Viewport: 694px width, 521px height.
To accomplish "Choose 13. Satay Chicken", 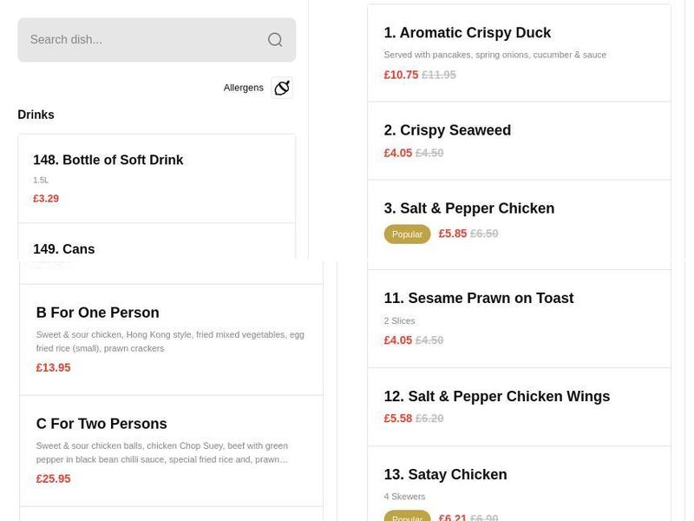I will (445, 474).
